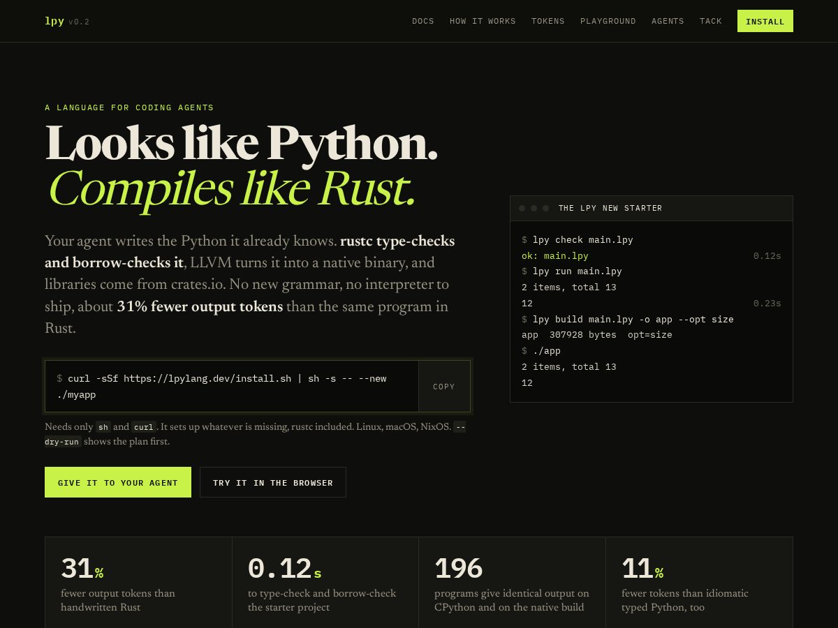Open the TACK nav link
The height and width of the screenshot is (628, 838).
click(711, 21)
